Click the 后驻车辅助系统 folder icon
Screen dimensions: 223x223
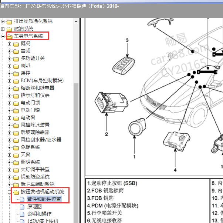[16, 185]
